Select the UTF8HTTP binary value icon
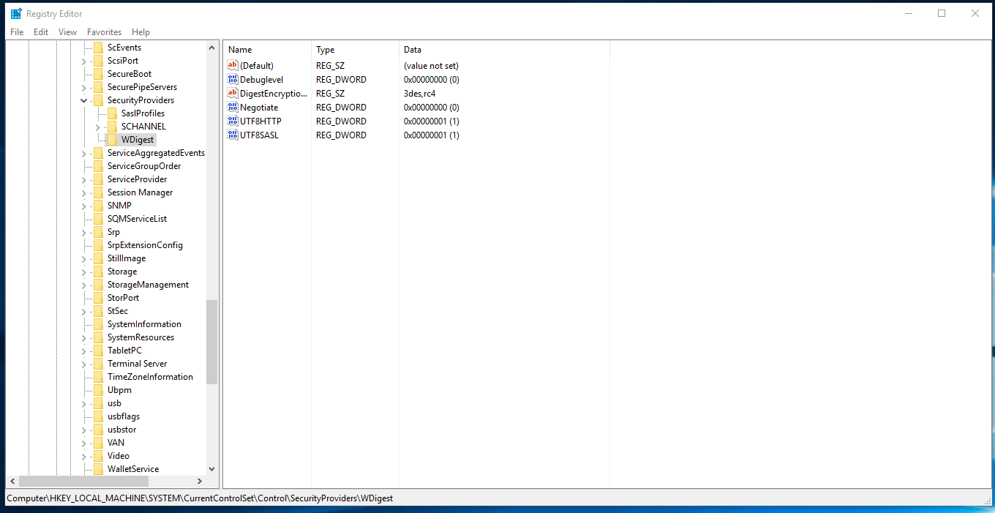The image size is (995, 513). click(233, 121)
